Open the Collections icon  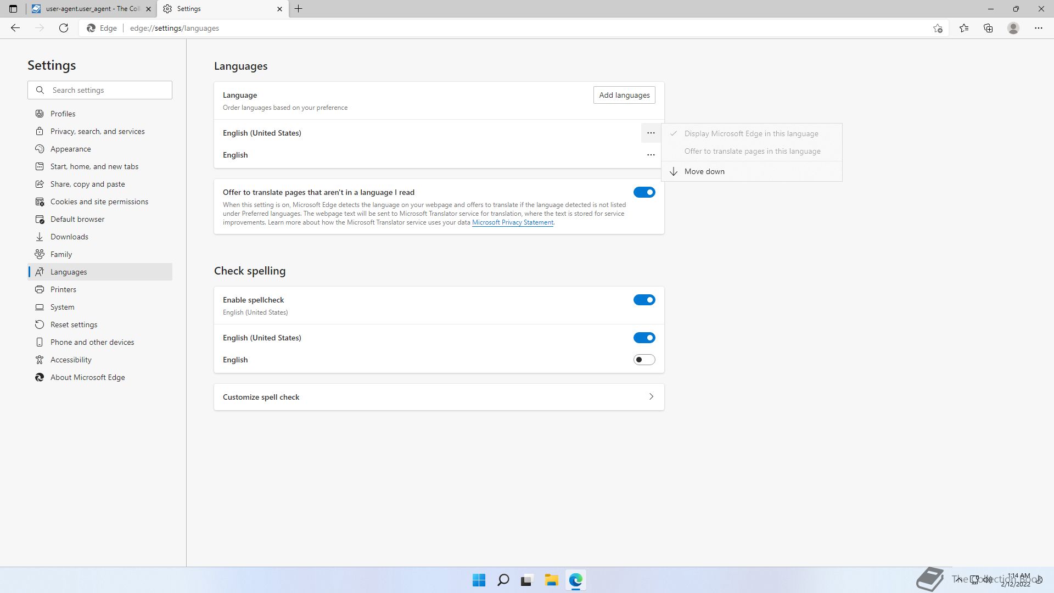point(988,28)
